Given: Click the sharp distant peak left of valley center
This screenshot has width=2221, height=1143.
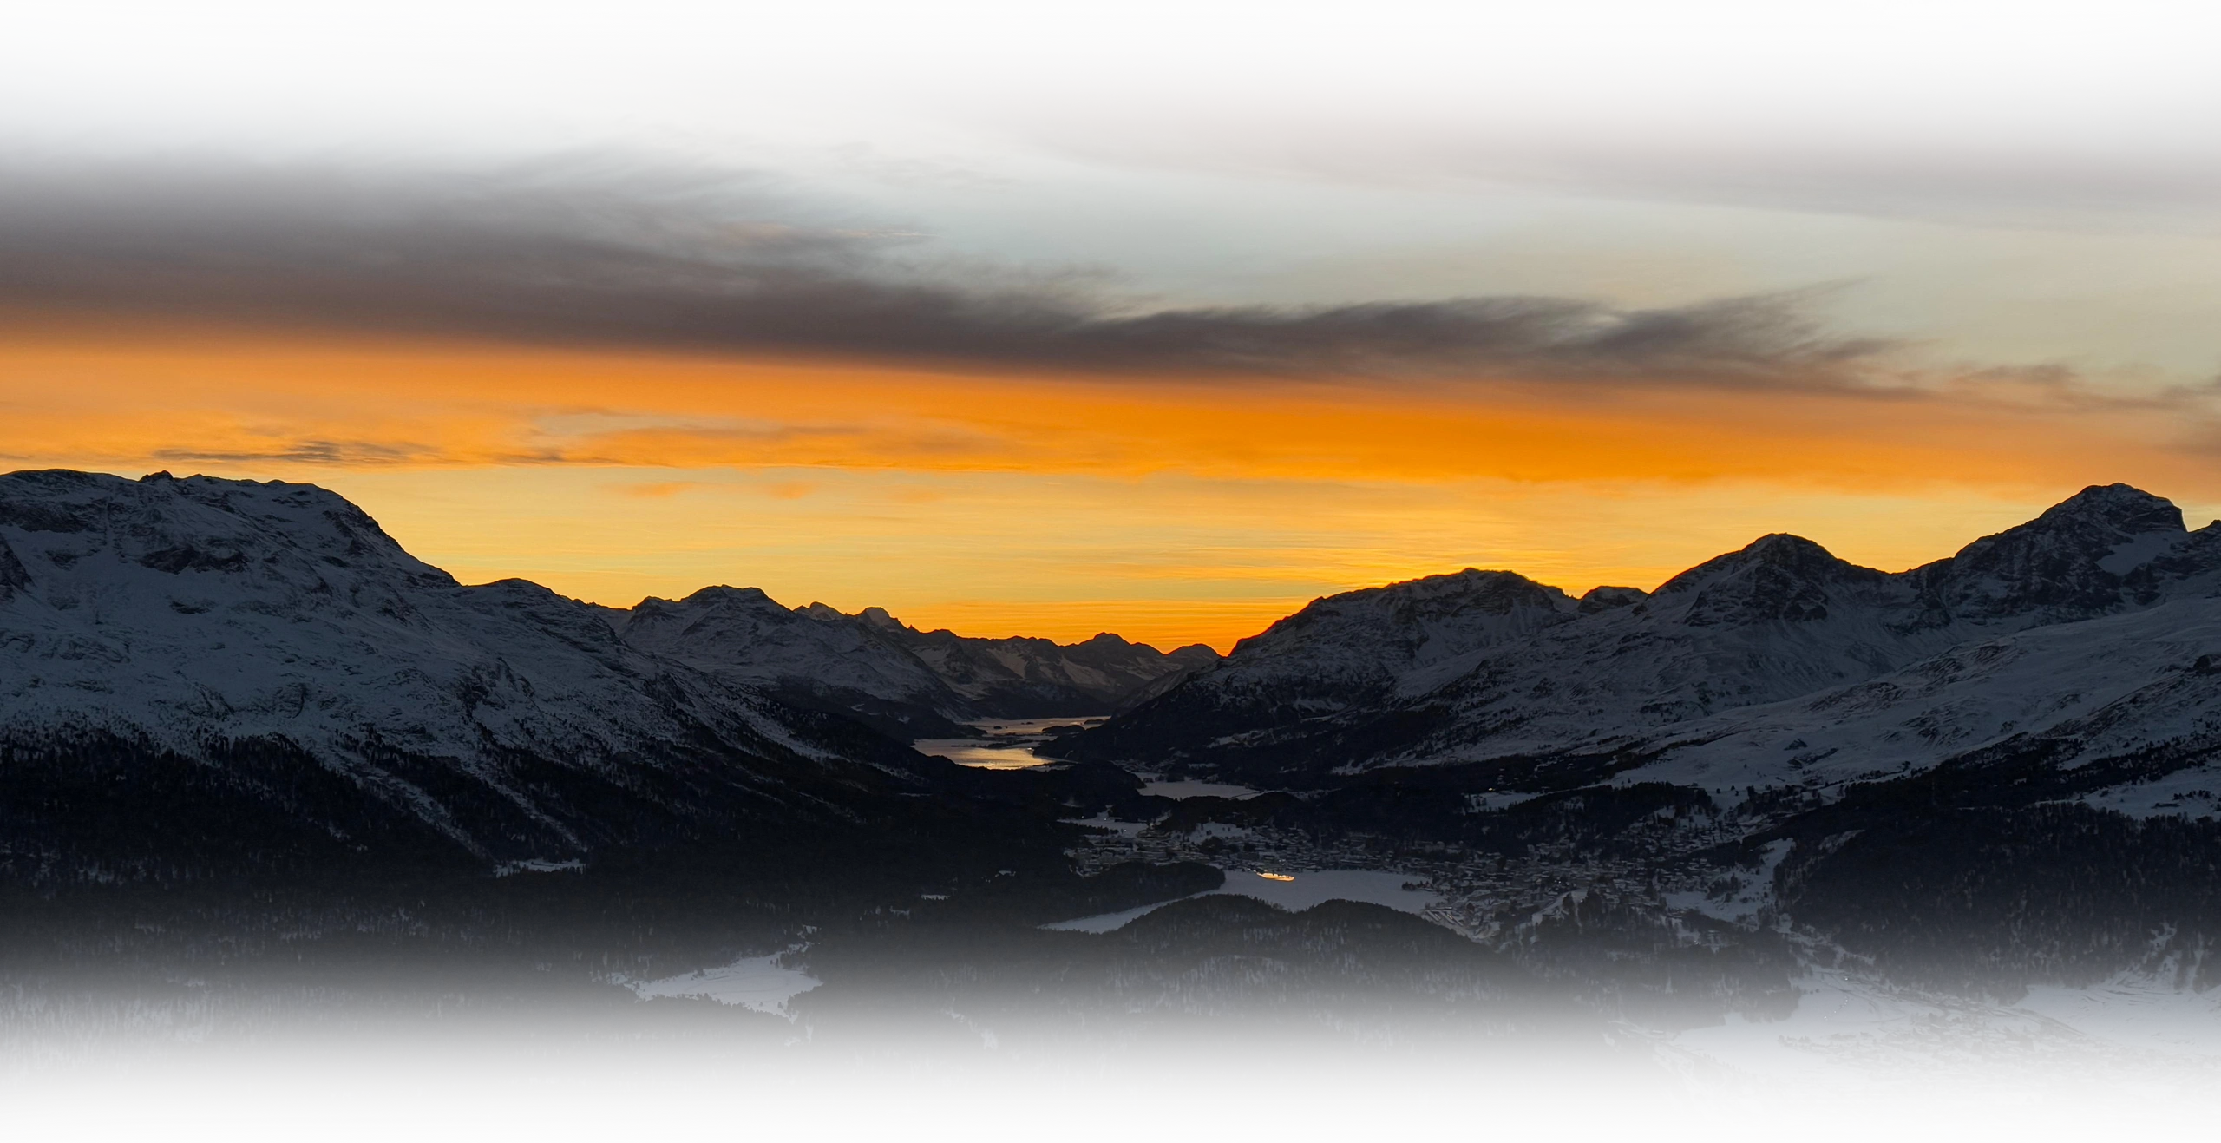Looking at the screenshot, I should tap(875, 613).
